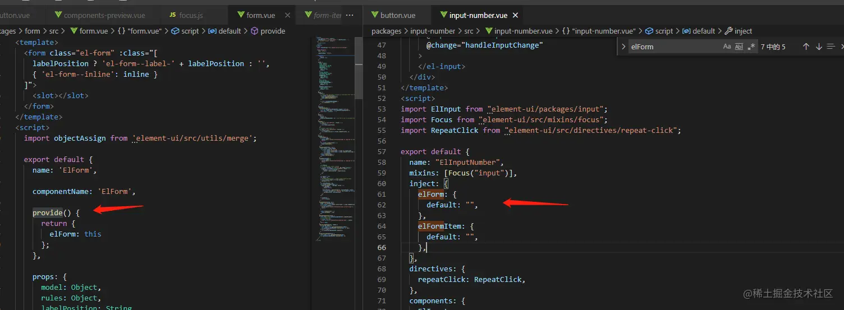The width and height of the screenshot is (844, 310).
Task: Click Vue icon on right button.vue tab
Action: 374,15
